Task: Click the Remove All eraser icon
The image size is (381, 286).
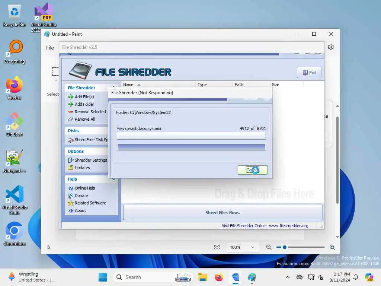Action: (71, 119)
